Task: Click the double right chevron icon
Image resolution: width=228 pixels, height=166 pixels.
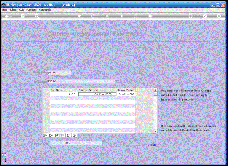Action: point(122,16)
